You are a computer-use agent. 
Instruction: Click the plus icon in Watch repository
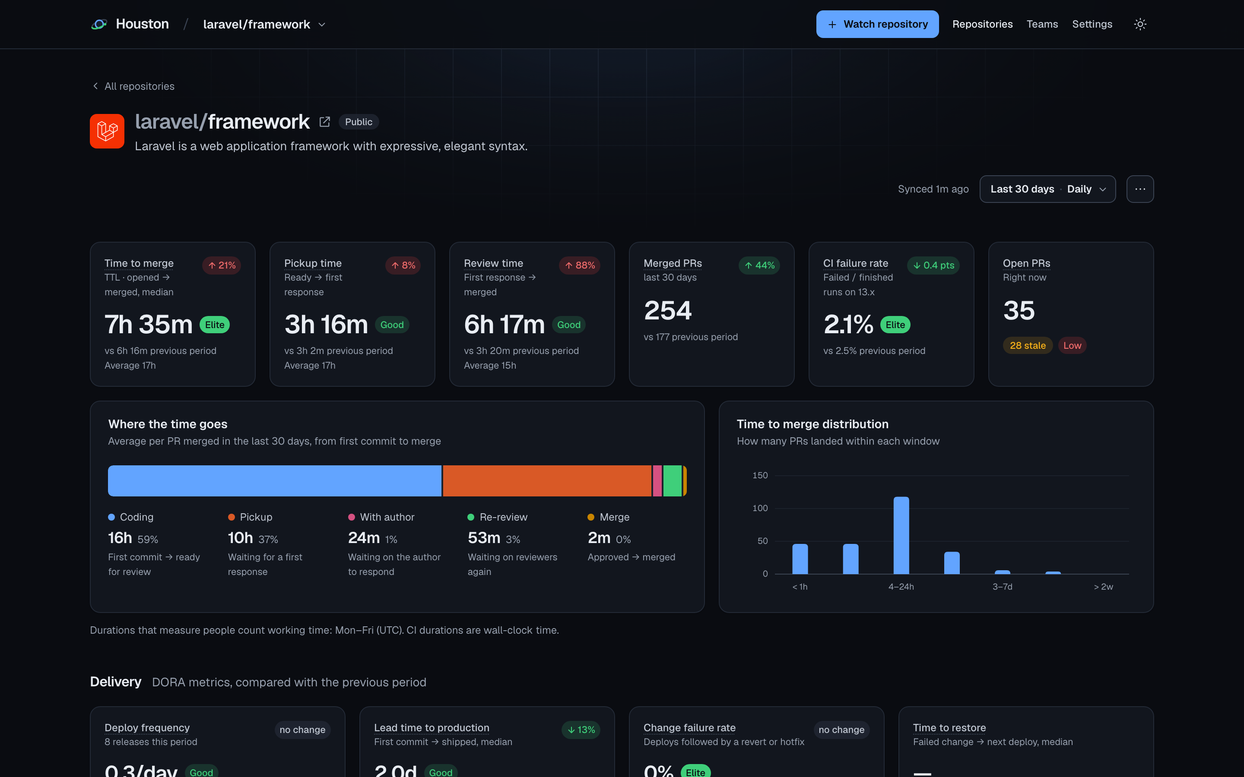(x=832, y=25)
